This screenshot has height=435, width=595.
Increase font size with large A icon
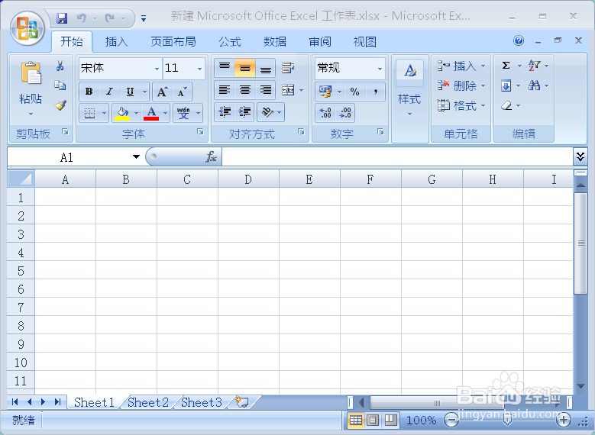click(162, 92)
